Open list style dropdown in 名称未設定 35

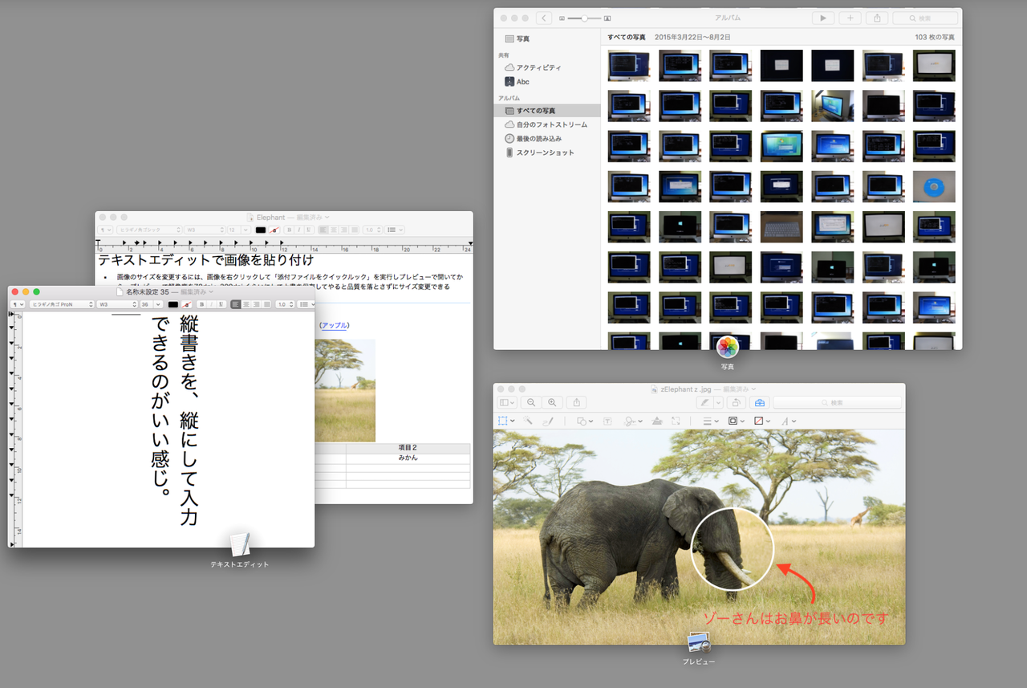[306, 305]
